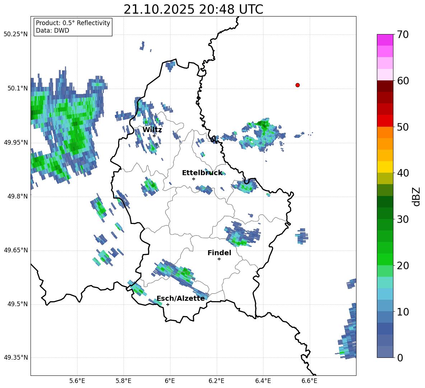
Task: Click the 50.1°N latitude label
Action: point(18,88)
